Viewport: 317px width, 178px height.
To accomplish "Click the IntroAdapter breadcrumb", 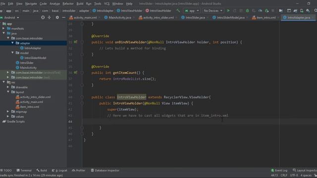I will tap(103, 11).
